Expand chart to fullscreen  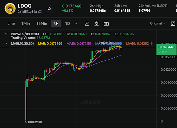[x=173, y=23]
